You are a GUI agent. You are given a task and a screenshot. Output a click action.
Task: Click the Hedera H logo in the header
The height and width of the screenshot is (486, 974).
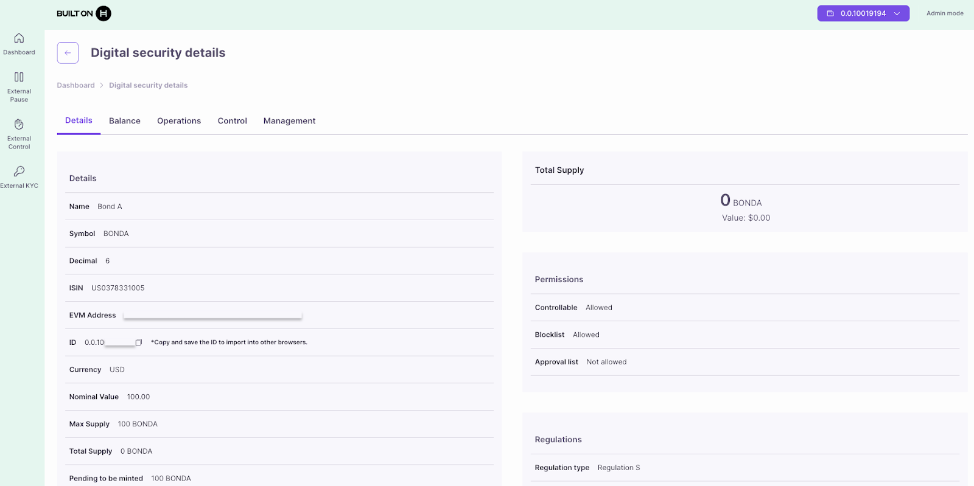(x=103, y=13)
